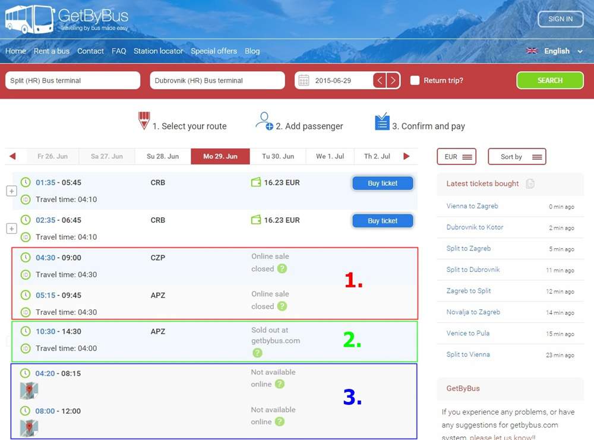Click the SIGN IN button
This screenshot has height=440, width=594.
(x=560, y=19)
